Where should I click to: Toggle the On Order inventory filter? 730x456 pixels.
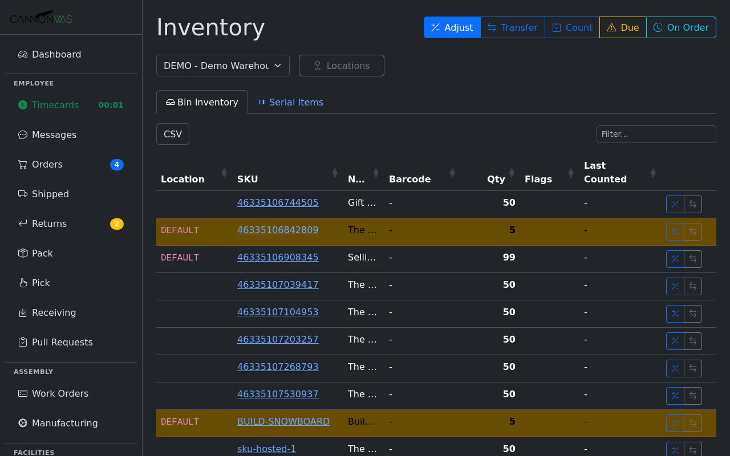[681, 27]
